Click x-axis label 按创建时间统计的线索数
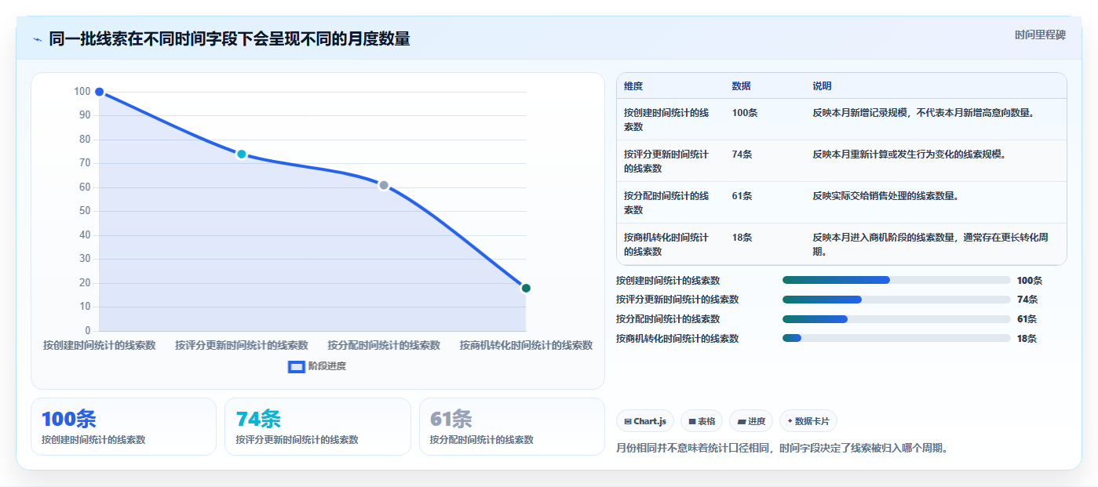The width and height of the screenshot is (1098, 487). [99, 345]
